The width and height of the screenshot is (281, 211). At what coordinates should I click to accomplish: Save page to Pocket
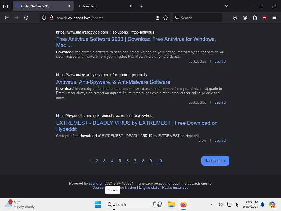(235, 18)
